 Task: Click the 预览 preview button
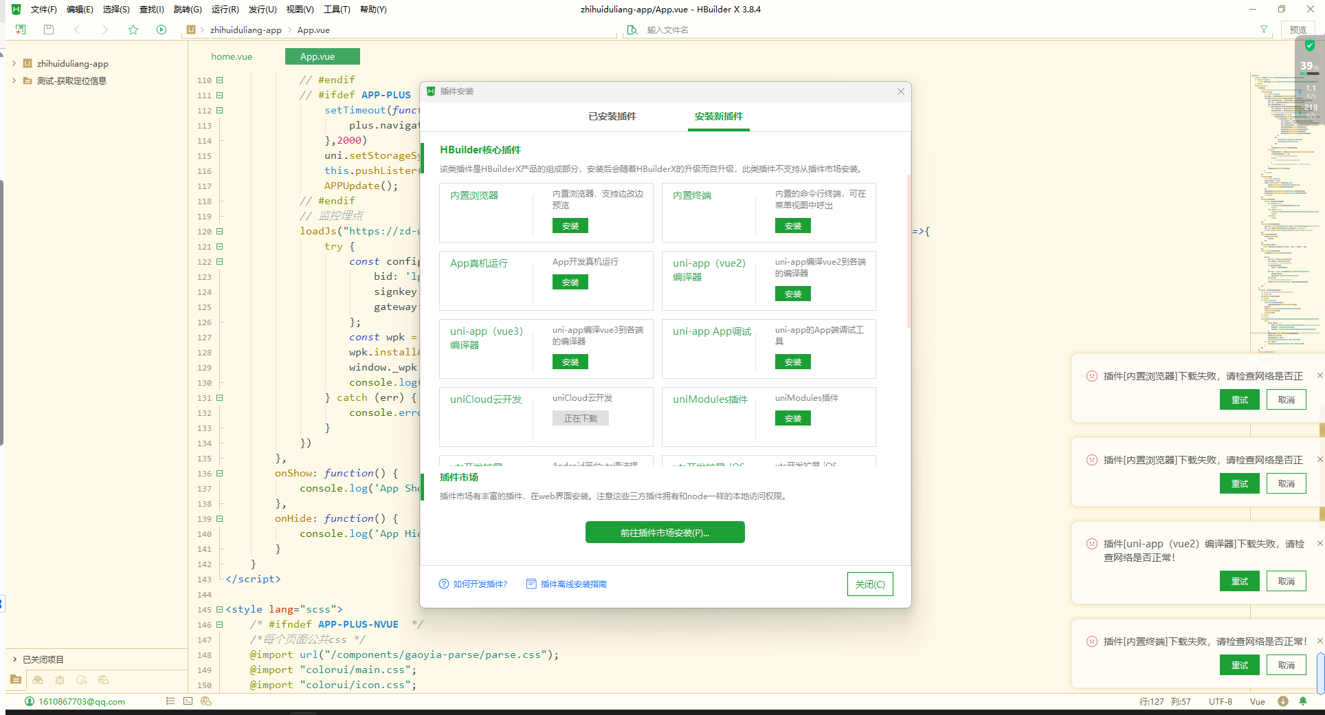(x=1298, y=30)
